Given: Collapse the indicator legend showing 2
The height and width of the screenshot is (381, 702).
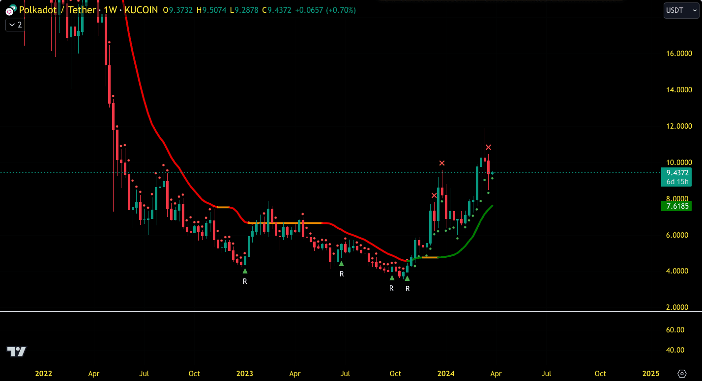Looking at the screenshot, I should point(15,25).
